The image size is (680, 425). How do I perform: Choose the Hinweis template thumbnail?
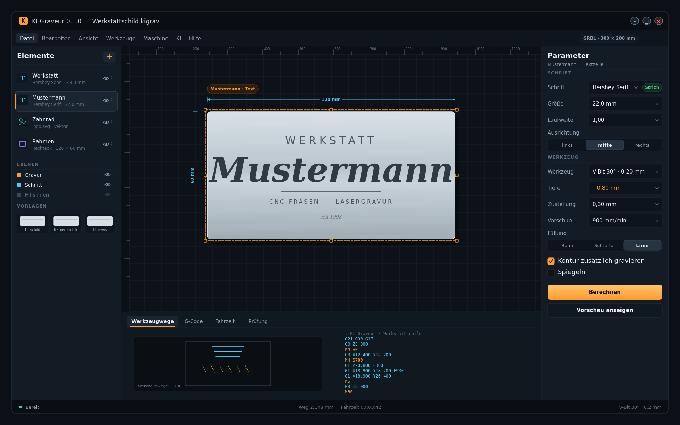coord(100,223)
